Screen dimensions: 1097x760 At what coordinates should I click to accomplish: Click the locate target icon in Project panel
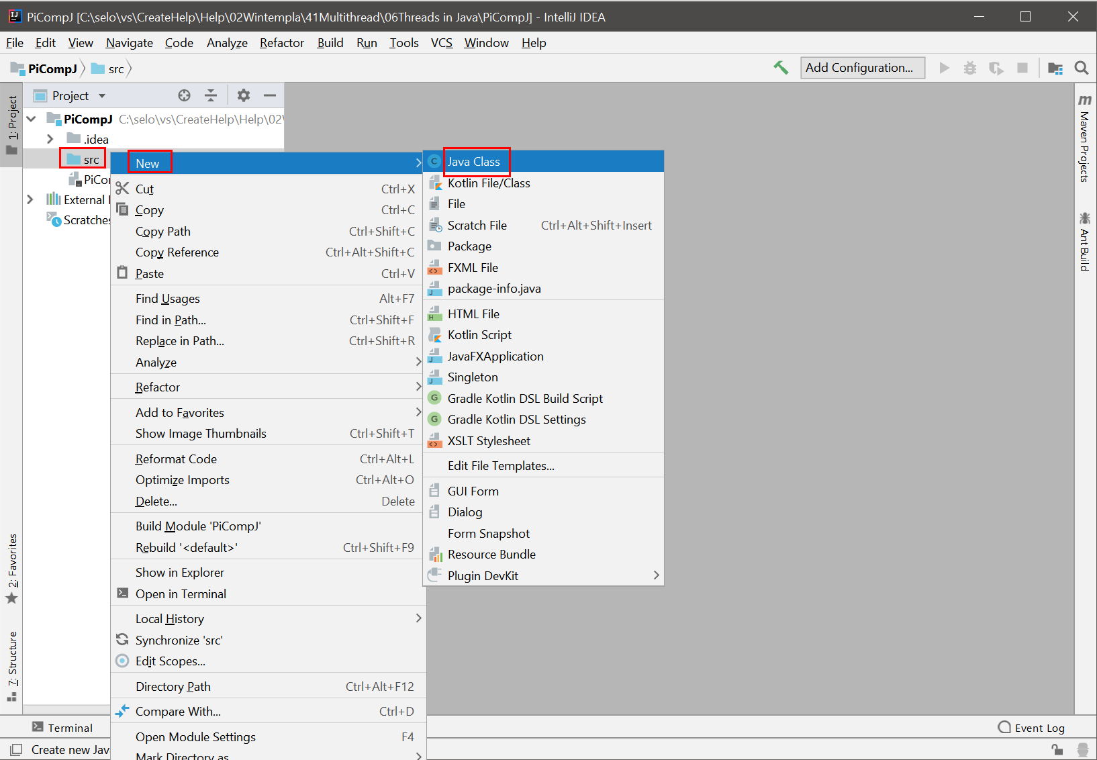[184, 95]
